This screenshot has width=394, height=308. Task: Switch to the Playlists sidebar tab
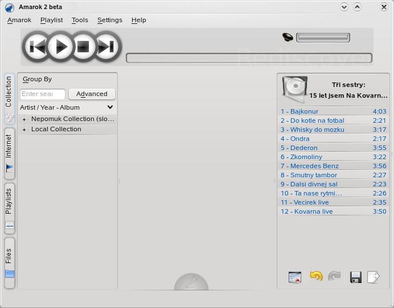click(x=9, y=209)
